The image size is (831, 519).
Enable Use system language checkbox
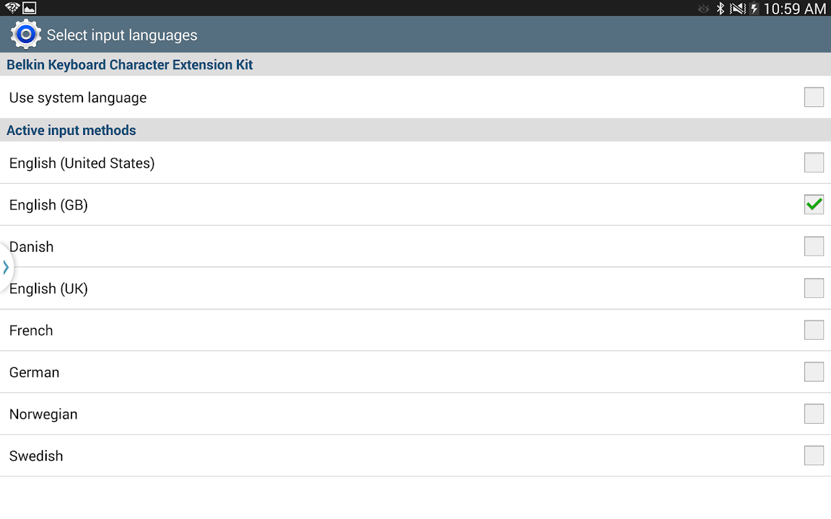(x=813, y=97)
